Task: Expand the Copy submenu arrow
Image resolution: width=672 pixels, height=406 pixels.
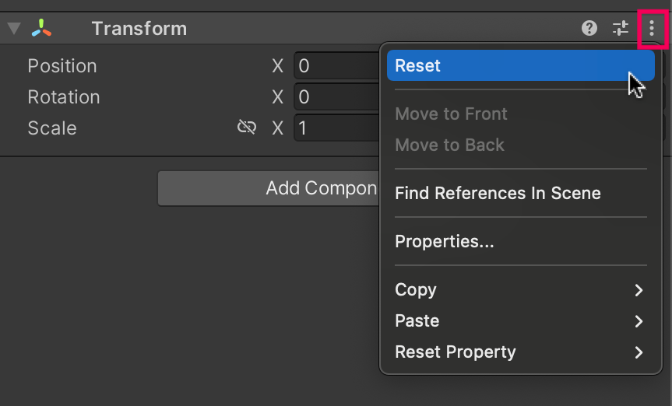Action: pyautogui.click(x=639, y=290)
